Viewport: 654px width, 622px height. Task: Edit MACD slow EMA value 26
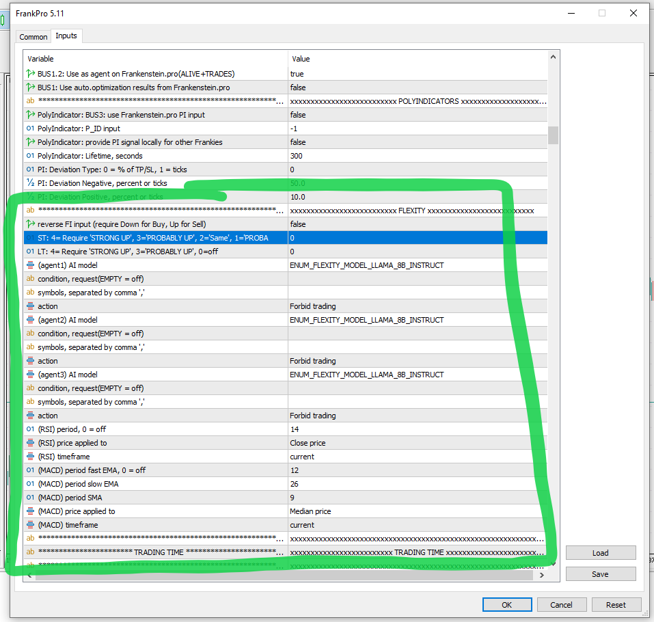pos(418,484)
